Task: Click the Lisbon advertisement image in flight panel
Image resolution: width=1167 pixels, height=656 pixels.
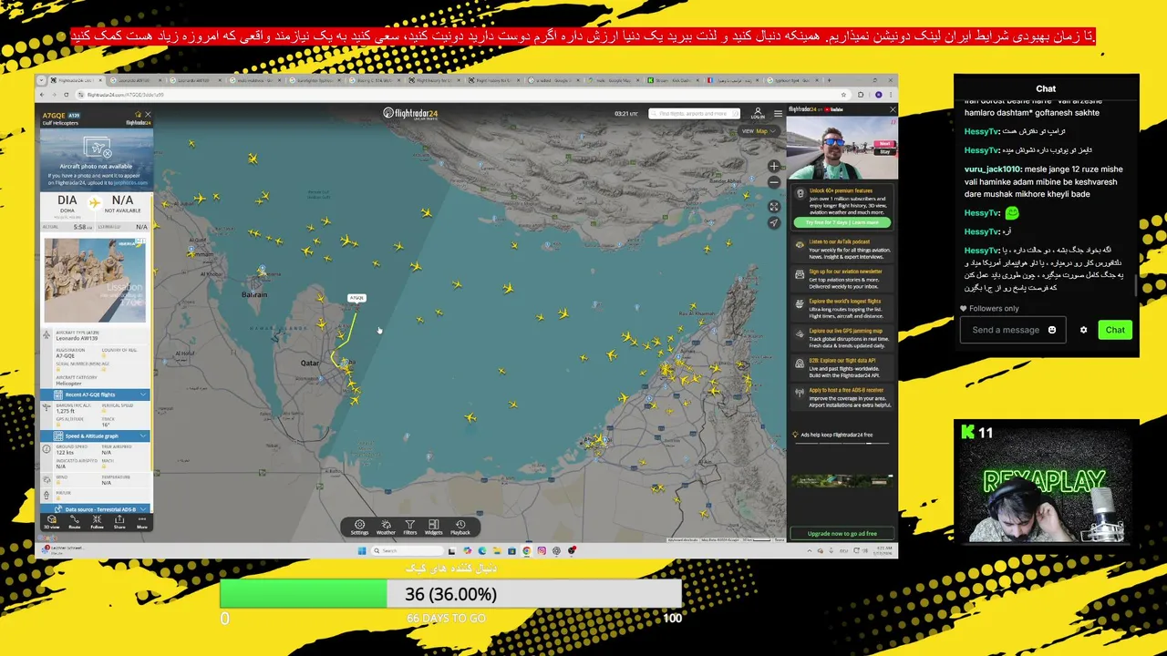Action: pyautogui.click(x=95, y=280)
